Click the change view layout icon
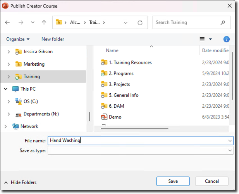Screen dimensions: 239x194 (202, 39)
